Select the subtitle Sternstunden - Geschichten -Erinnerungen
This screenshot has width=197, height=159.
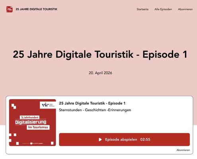click(x=95, y=110)
